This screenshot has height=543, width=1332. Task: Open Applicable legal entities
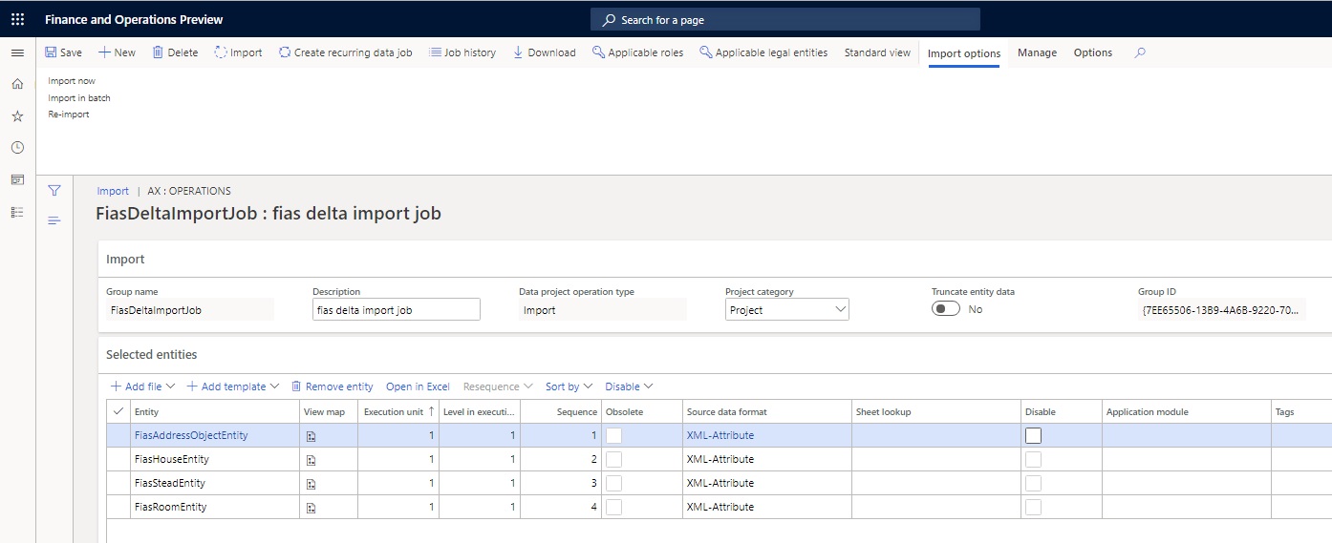click(x=763, y=52)
